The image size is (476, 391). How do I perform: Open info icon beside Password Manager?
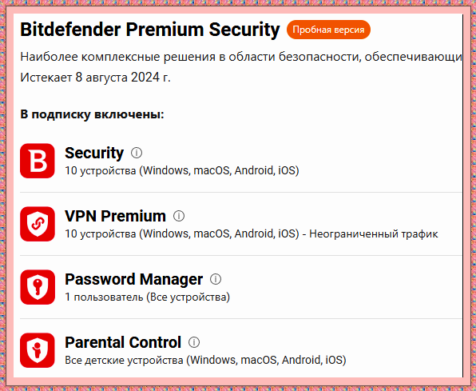(216, 279)
